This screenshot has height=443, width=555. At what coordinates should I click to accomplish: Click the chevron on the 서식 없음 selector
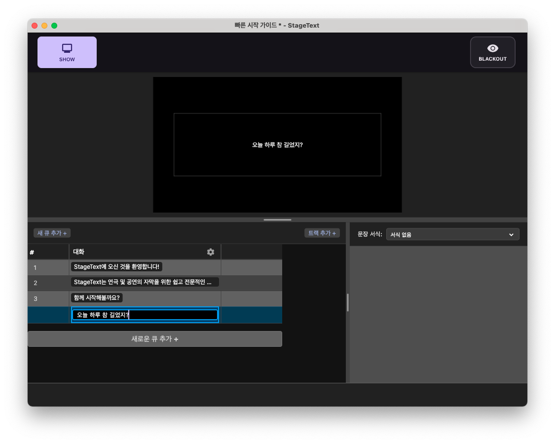512,234
